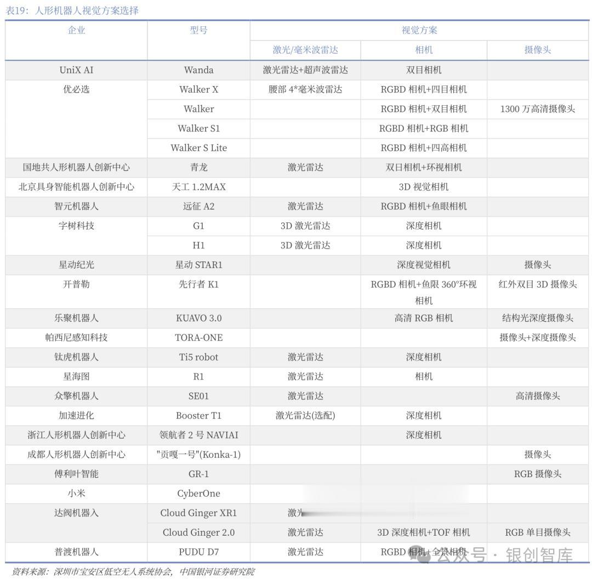
Task: Select the '深度视觉相机' cell
Action: 424,265
